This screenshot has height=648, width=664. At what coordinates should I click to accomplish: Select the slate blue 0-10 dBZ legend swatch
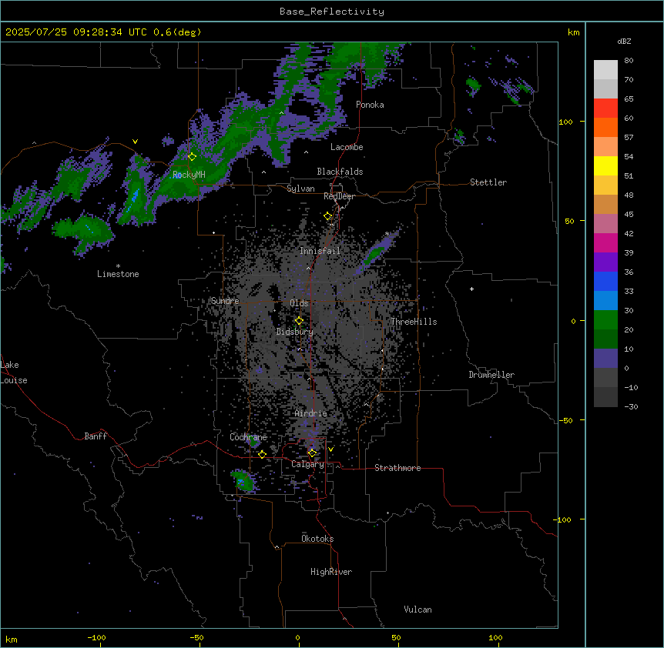605,359
